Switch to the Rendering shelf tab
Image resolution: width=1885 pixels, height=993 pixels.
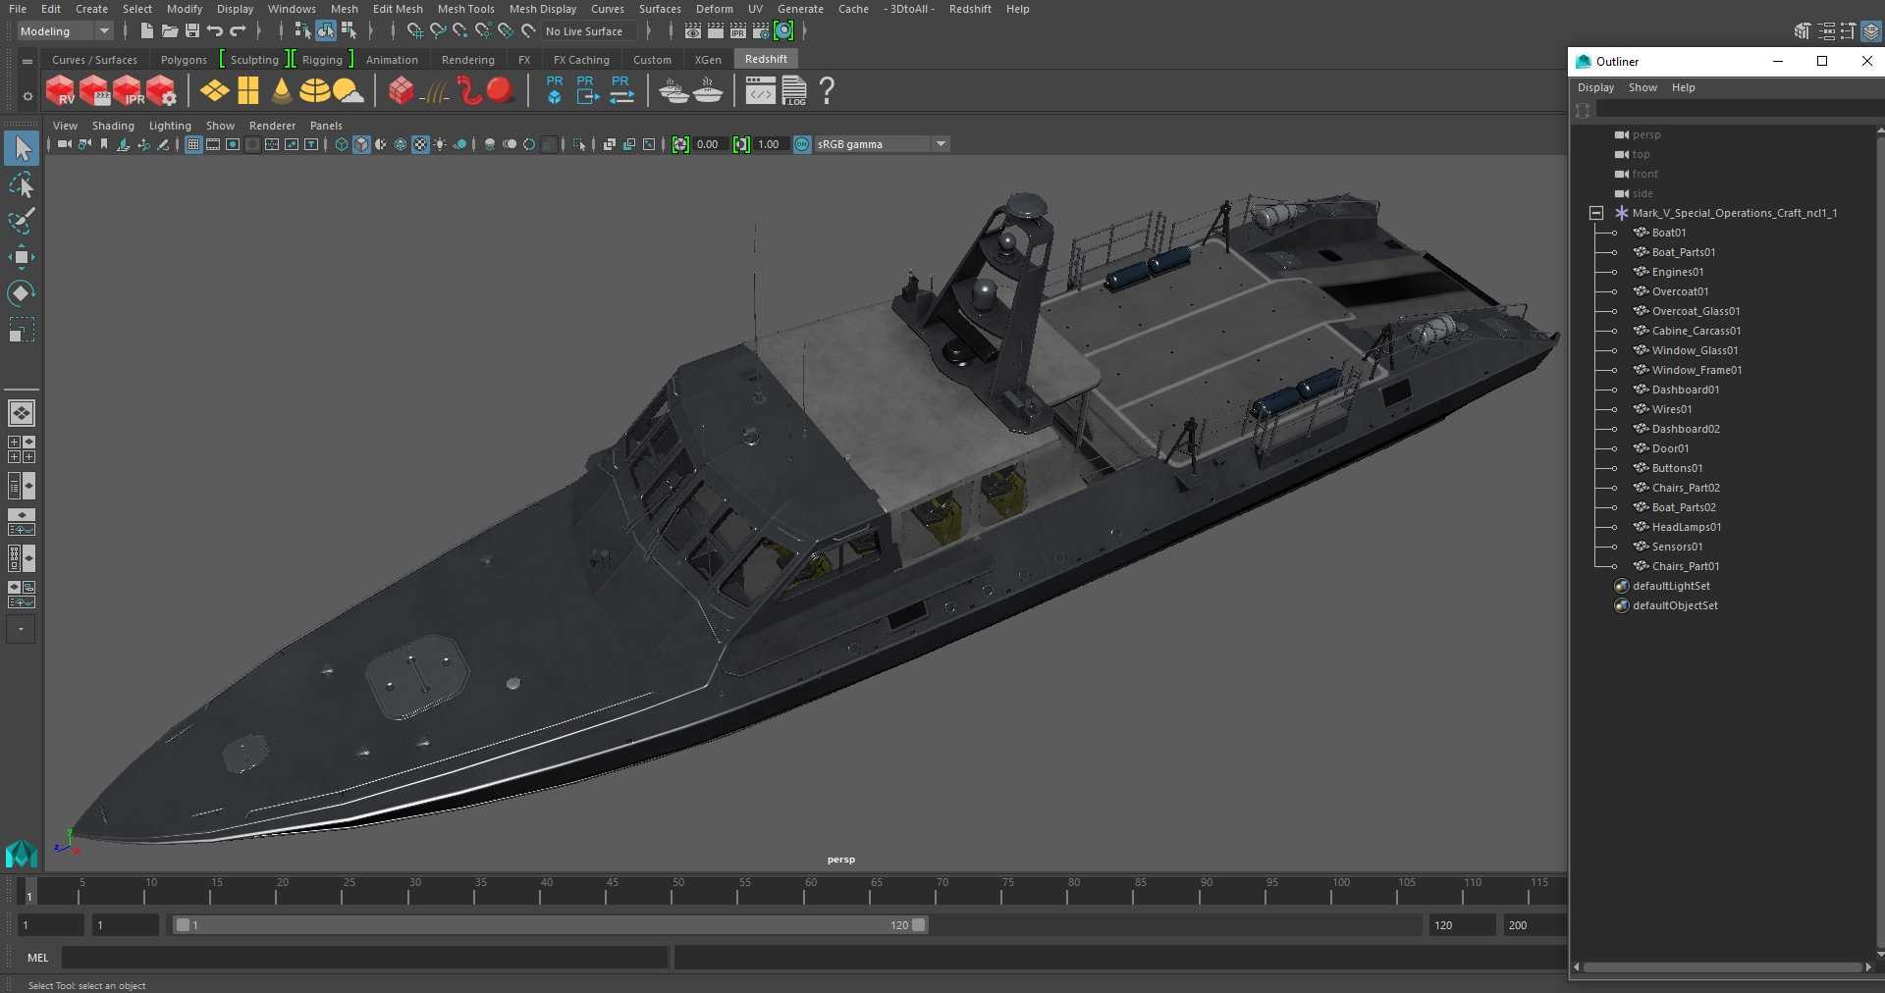click(x=468, y=60)
